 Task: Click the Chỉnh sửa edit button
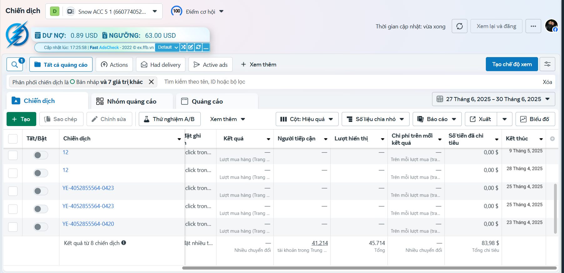coord(109,119)
